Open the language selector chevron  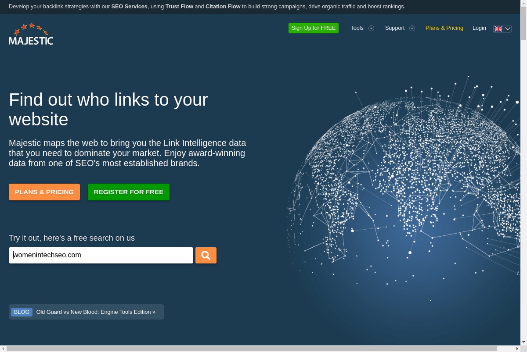point(508,28)
